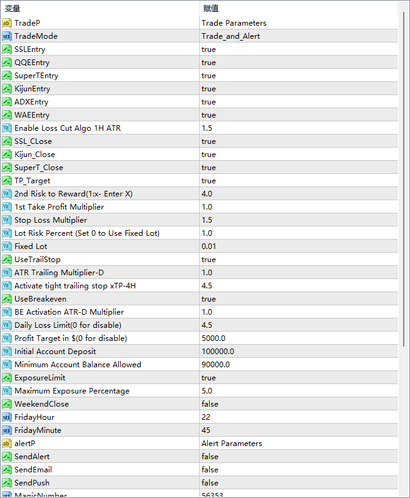The width and height of the screenshot is (410, 498).
Task: Click the string icon beside TradeP
Action: tap(7, 23)
